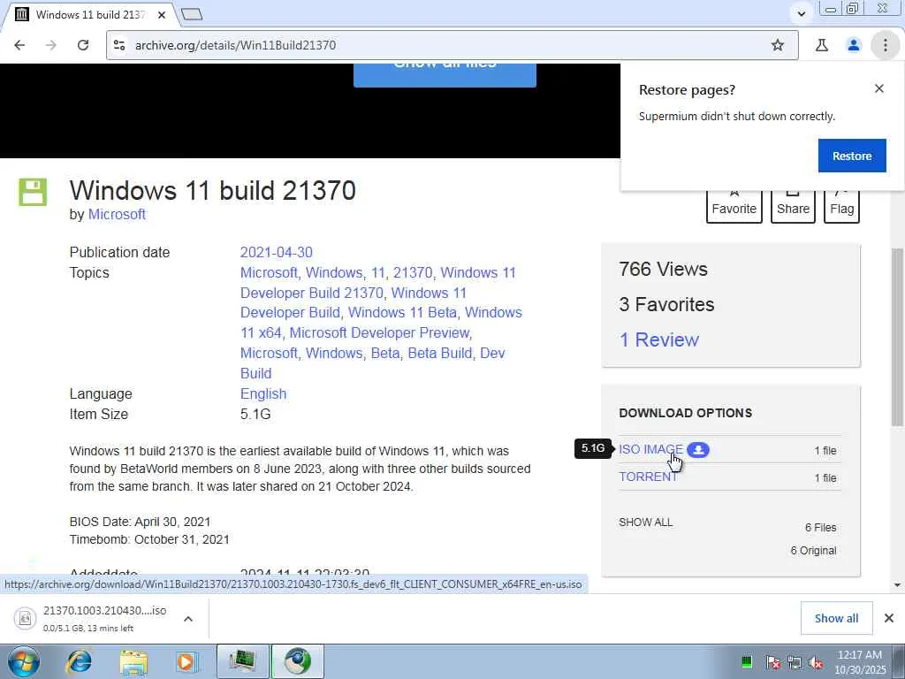The image size is (905, 679).
Task: Click the 'DOWNLOAD OPTIONS' heading
Action: click(685, 413)
